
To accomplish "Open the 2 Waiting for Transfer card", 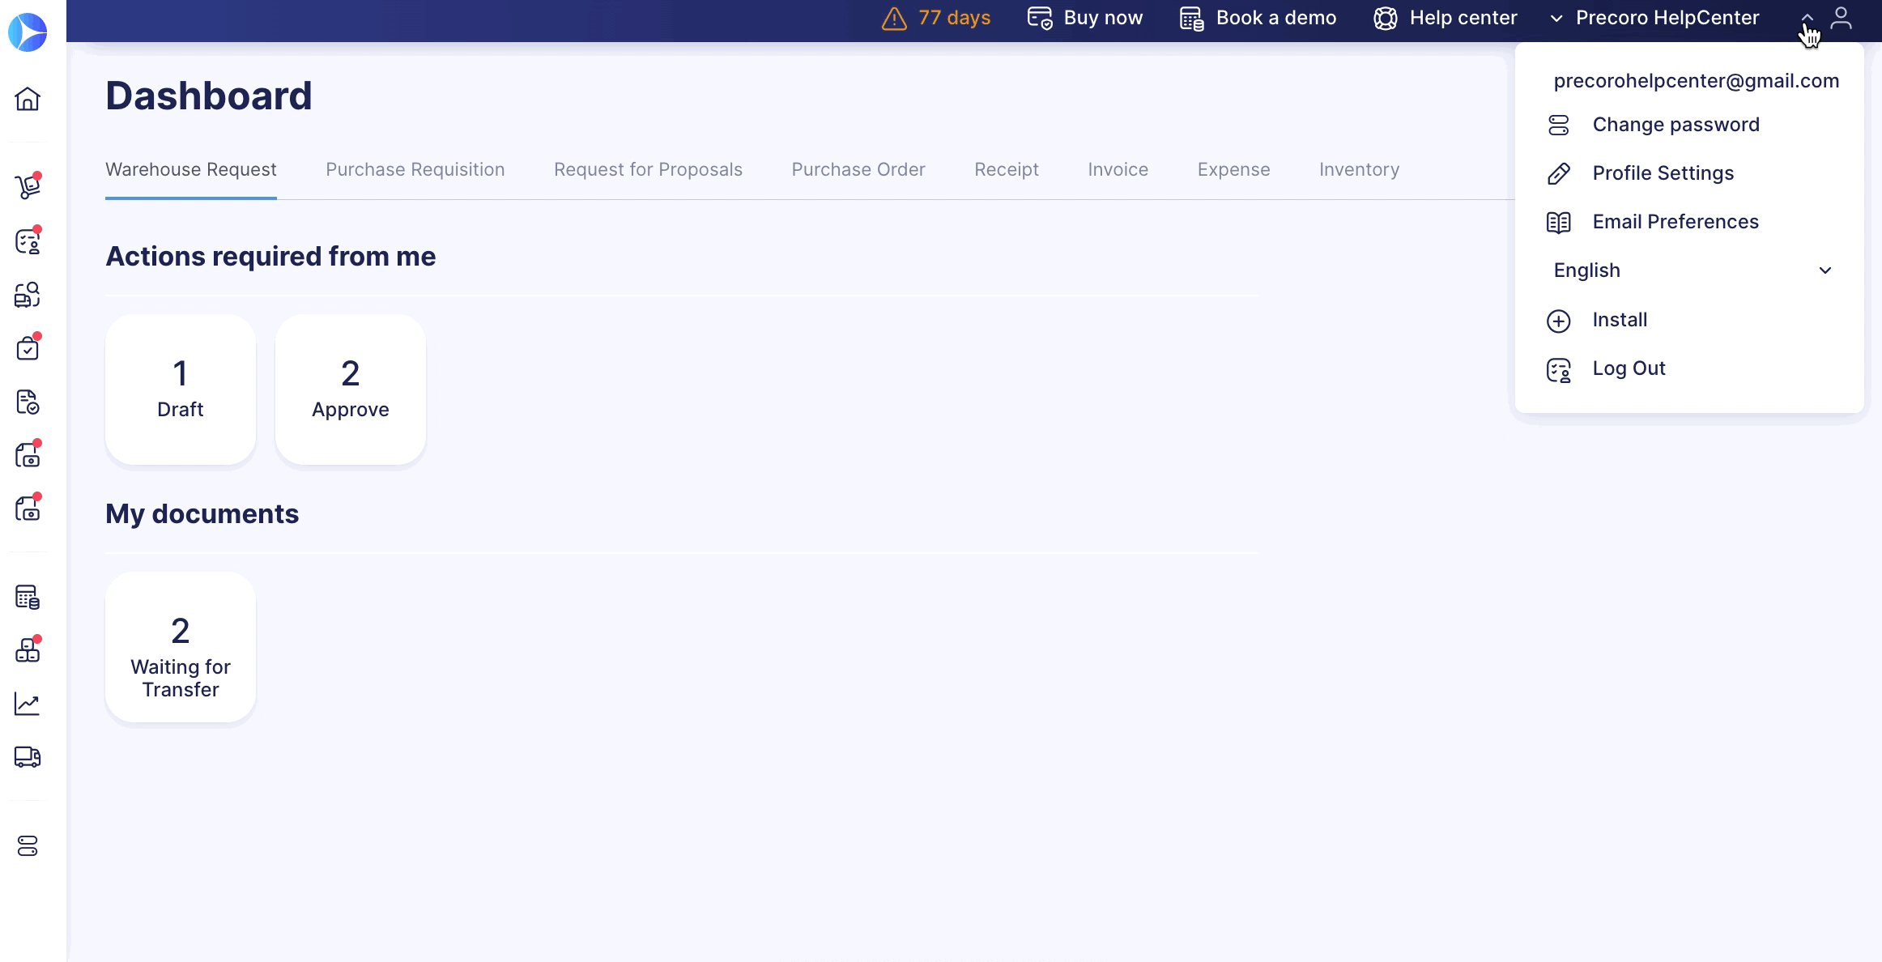I will tap(181, 647).
